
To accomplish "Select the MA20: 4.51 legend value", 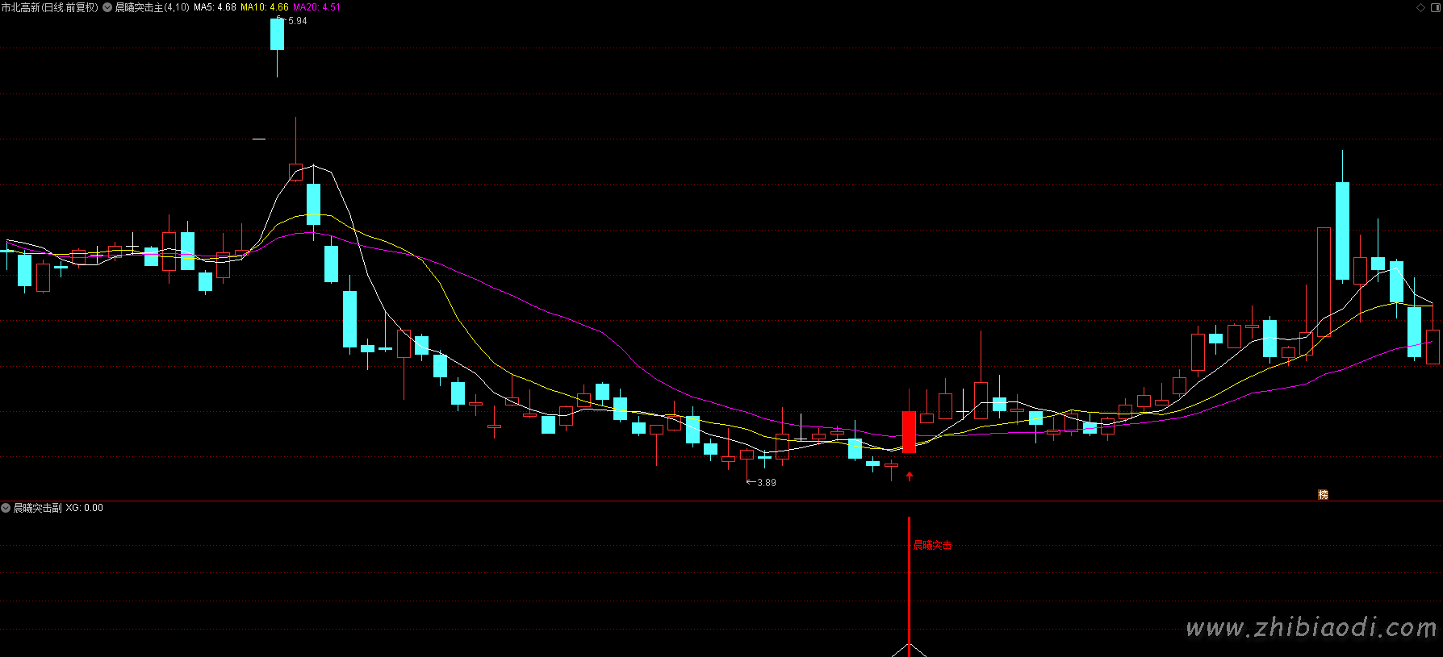I will 316,7.
